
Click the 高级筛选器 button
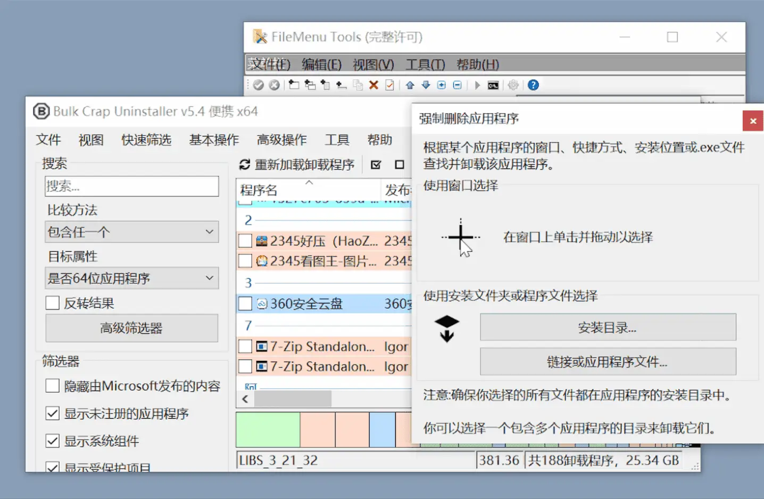[x=131, y=328]
